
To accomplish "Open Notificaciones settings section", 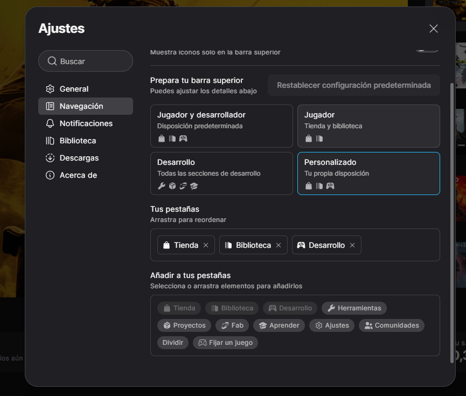I will pos(86,123).
